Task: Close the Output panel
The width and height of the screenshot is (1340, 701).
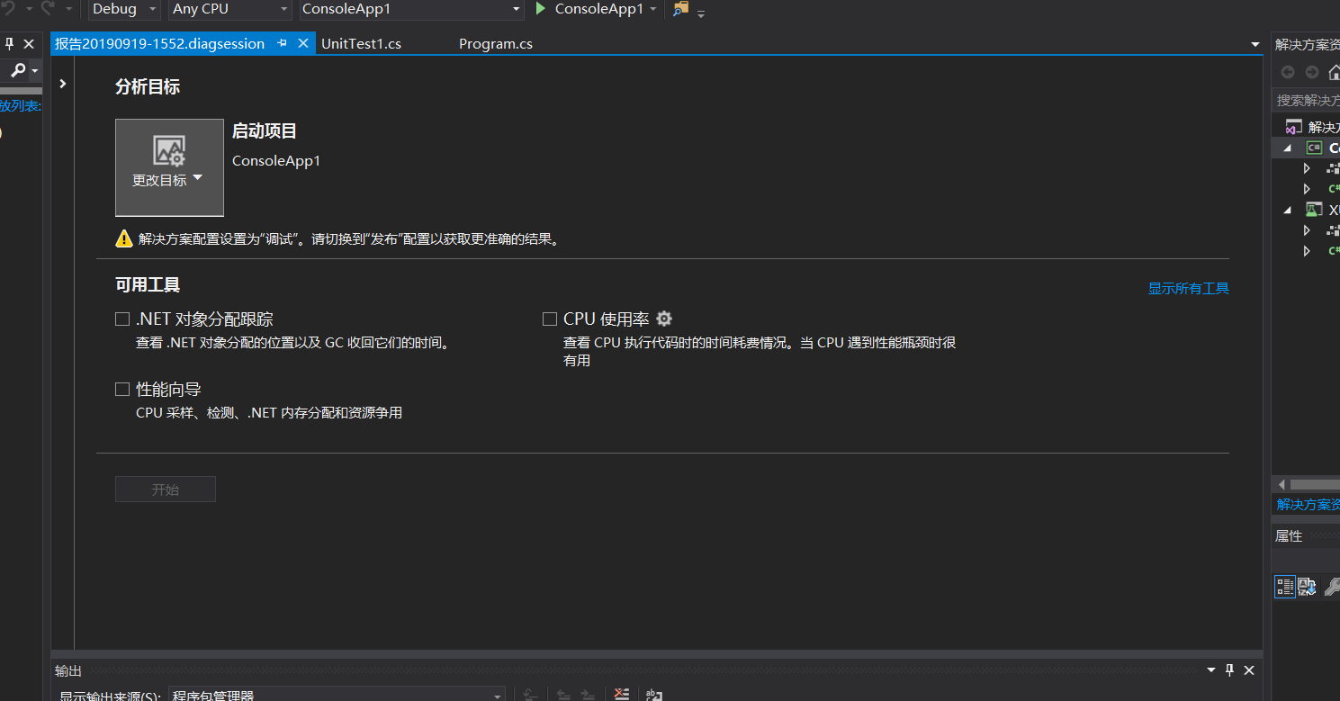Action: [x=1249, y=670]
